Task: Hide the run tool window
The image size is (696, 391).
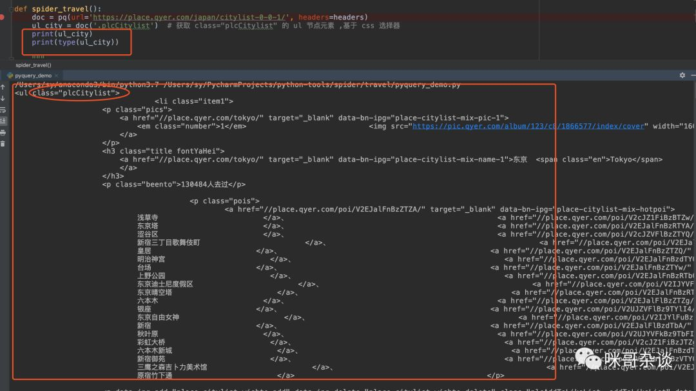Action: pyautogui.click(x=693, y=75)
